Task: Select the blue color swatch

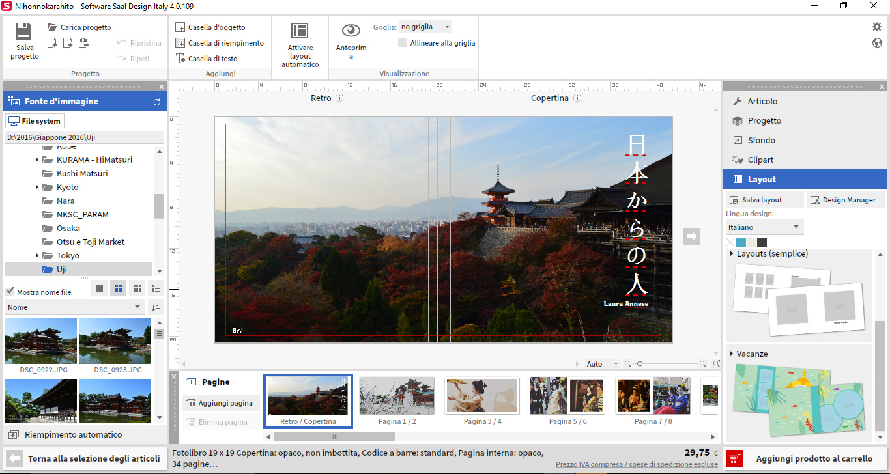Action: [741, 242]
